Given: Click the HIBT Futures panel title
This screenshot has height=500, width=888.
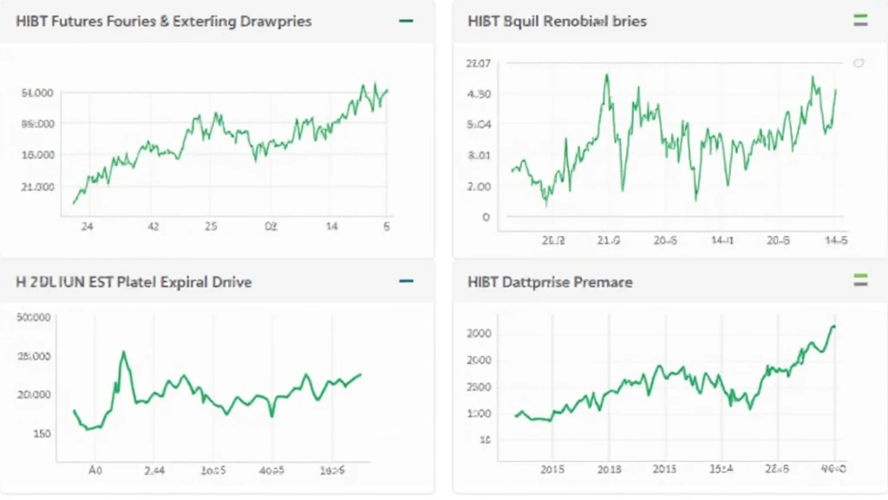Looking at the screenshot, I should (x=165, y=20).
